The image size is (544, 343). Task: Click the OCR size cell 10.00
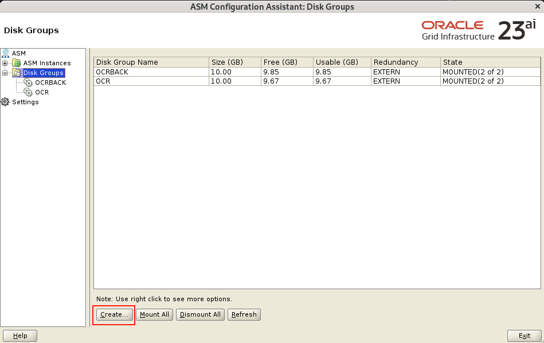point(235,81)
